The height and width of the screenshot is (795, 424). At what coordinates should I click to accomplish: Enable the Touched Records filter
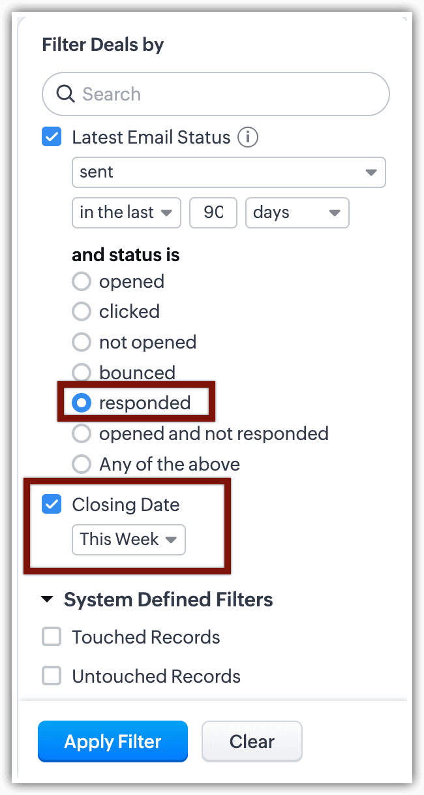(x=52, y=637)
